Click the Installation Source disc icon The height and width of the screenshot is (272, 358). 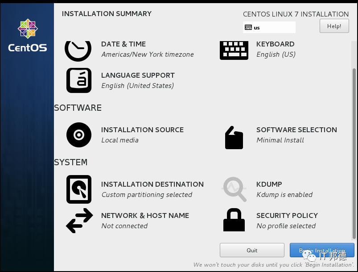[79, 135]
